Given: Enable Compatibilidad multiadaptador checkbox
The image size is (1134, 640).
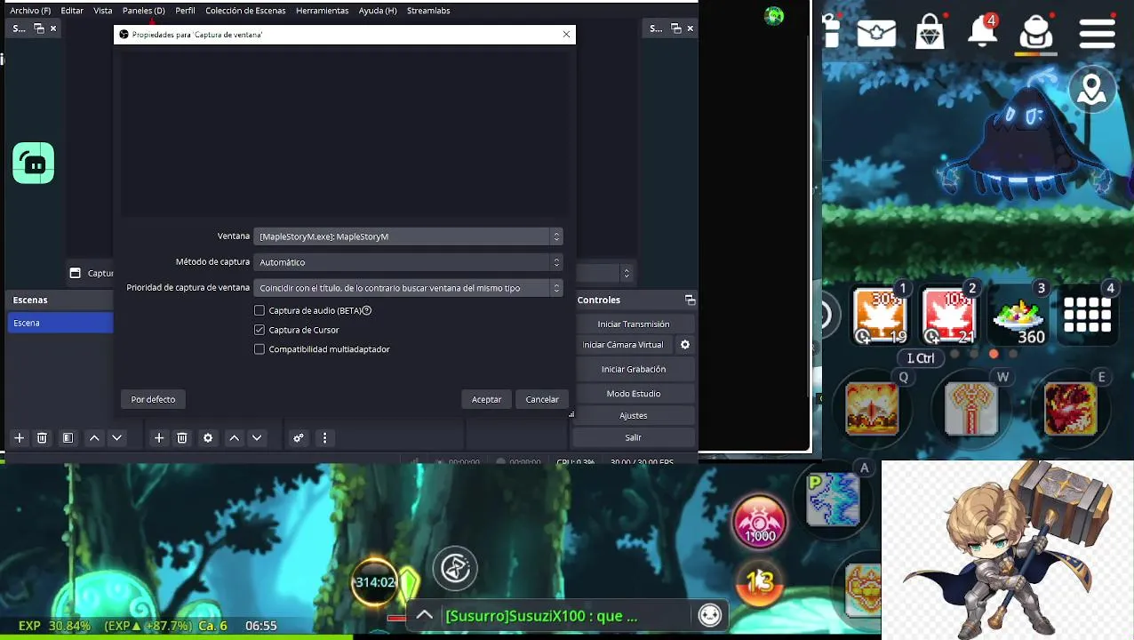Looking at the screenshot, I should pyautogui.click(x=260, y=349).
